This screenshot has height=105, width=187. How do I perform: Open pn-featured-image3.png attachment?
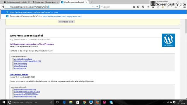point(23,59)
